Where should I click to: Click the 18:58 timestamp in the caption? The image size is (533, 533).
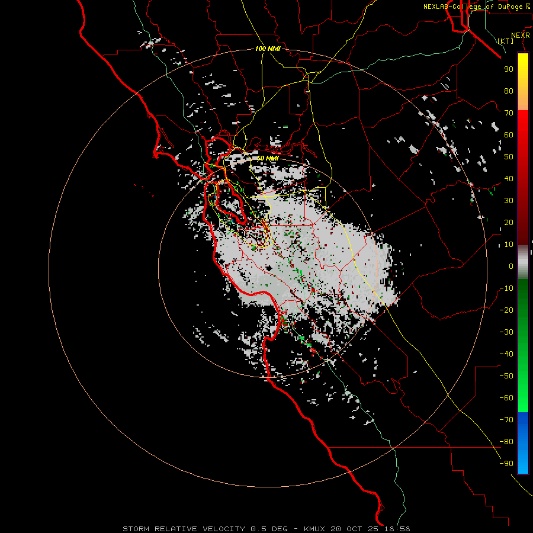[x=399, y=529]
